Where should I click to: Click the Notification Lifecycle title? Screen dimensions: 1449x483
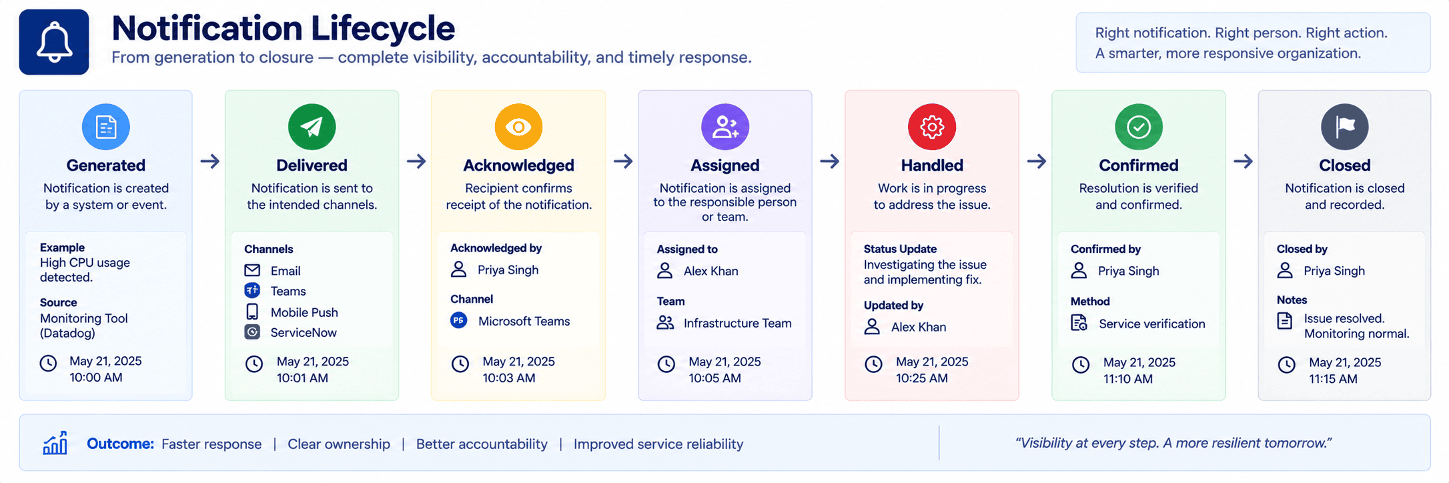coord(283,28)
